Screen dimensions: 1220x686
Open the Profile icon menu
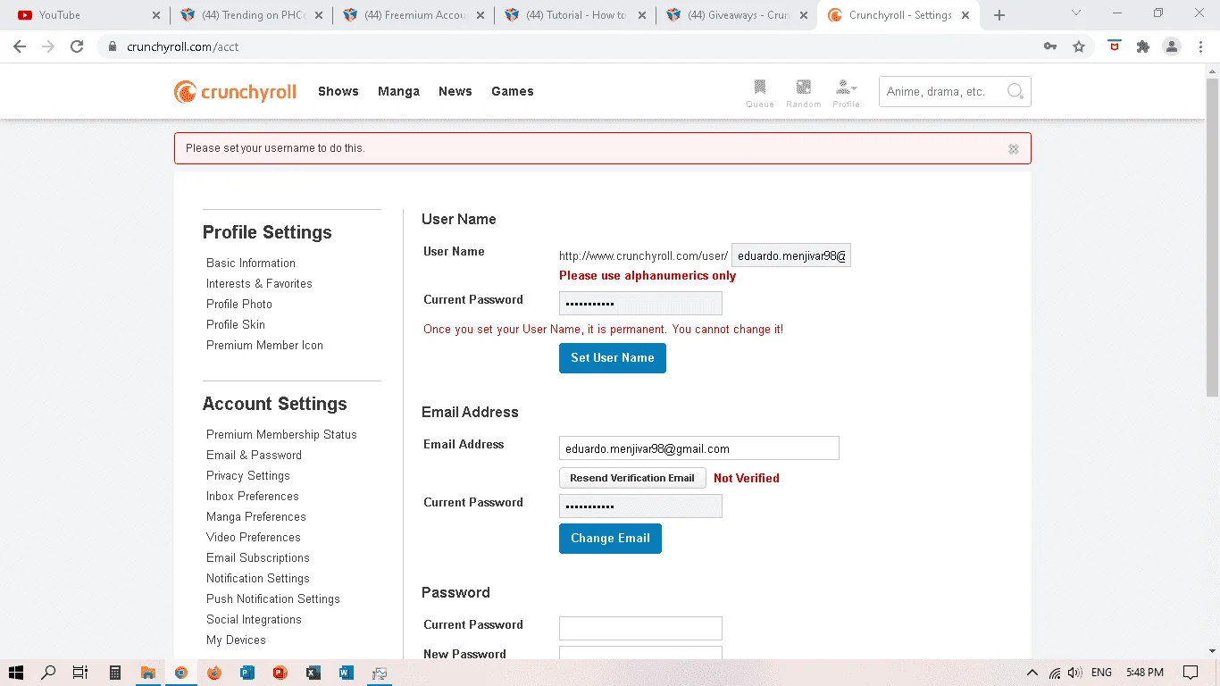846,92
